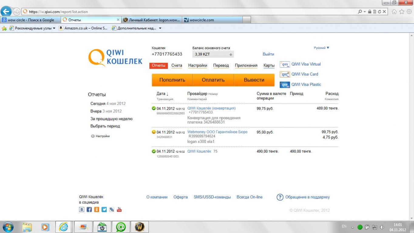Screen dimensions: 414x233
Task: Expand the balance currency dropdown
Action: (231, 55)
